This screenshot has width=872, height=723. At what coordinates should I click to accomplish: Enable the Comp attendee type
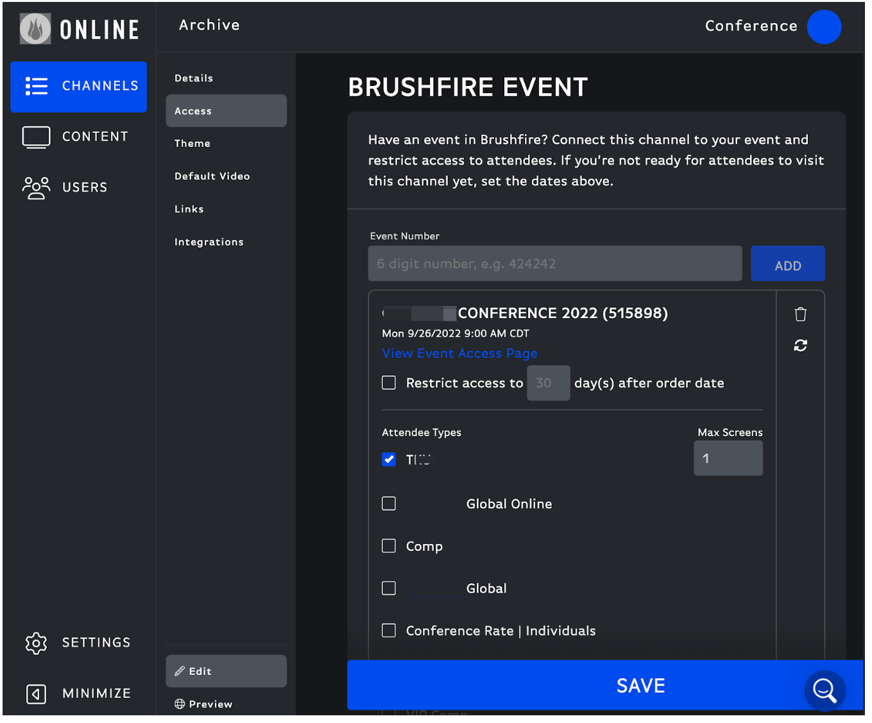pos(389,546)
